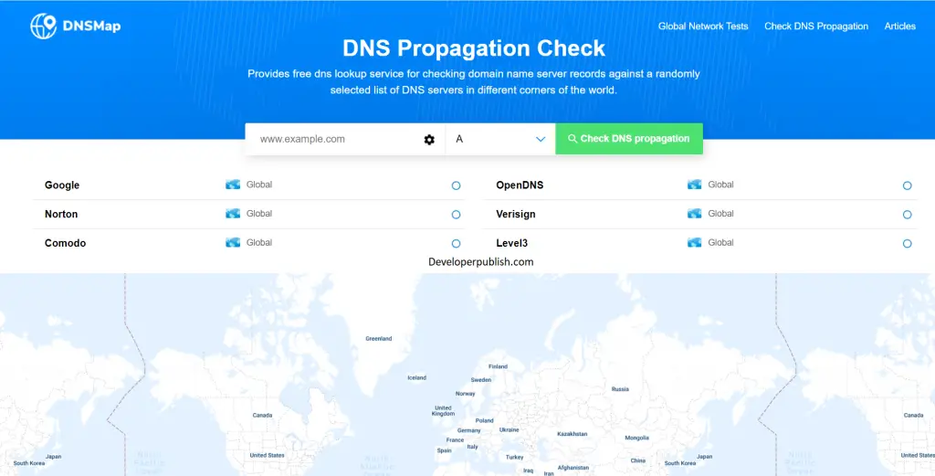Click the Russia label on map
This screenshot has height=476, width=935.
tap(620, 389)
